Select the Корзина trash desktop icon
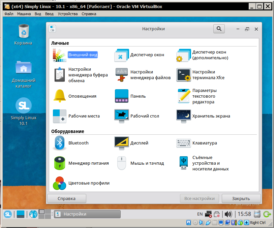Viewport: 274px width, 228px height. 23,35
